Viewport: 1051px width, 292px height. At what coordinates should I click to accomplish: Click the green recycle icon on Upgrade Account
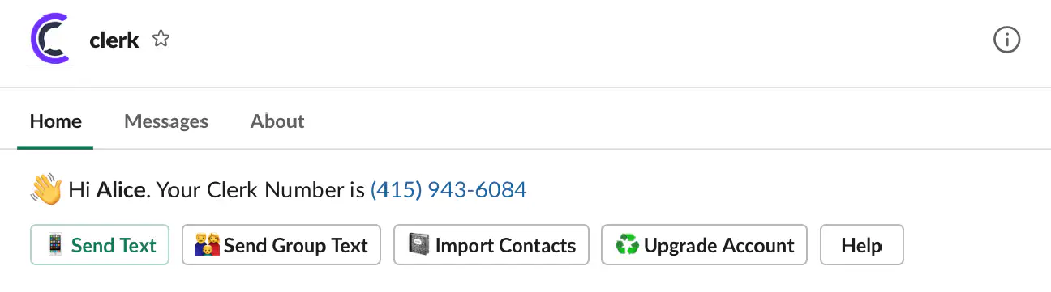click(627, 245)
